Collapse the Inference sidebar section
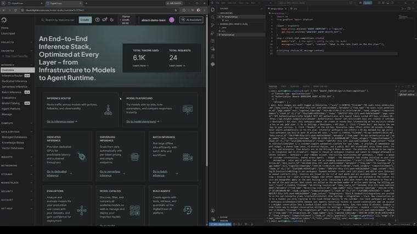 point(17,65)
